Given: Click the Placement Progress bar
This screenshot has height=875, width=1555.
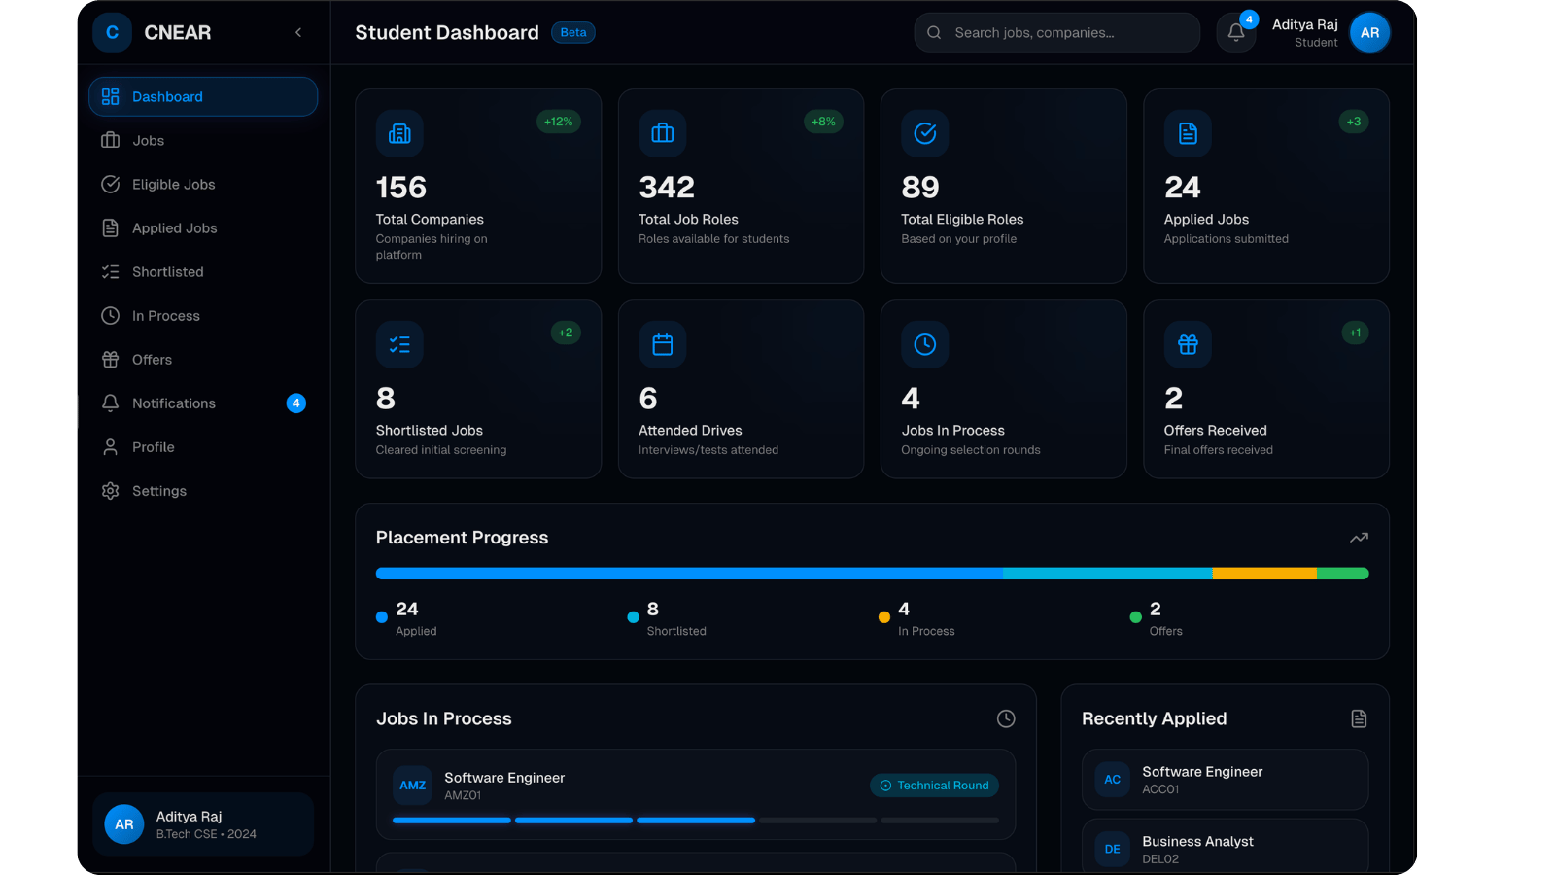Looking at the screenshot, I should tap(872, 574).
